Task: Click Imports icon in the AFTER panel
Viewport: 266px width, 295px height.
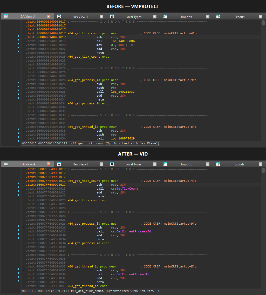Action: click(x=165, y=164)
